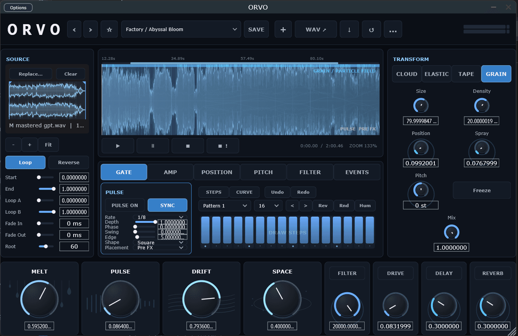
Task: Open the Options menu button
Action: point(18,8)
